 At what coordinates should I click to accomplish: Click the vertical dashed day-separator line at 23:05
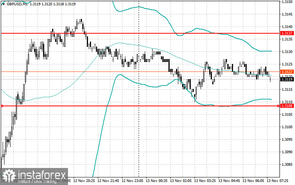pyautogui.click(x=139, y=89)
